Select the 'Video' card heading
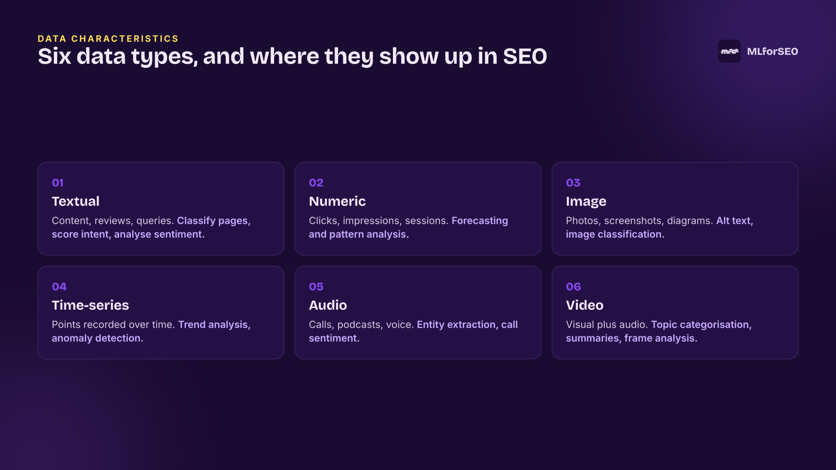 (x=585, y=305)
